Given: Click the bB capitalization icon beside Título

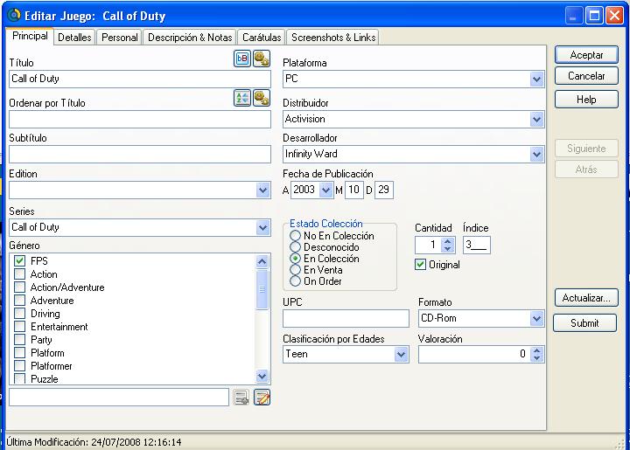Looking at the screenshot, I should pyautogui.click(x=241, y=59).
